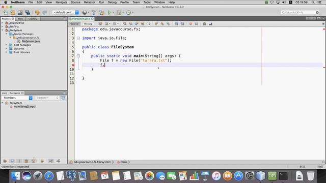This screenshot has width=326, height=183.
Task: Click the Stop Macro Recording icon
Action: tap(196, 24)
